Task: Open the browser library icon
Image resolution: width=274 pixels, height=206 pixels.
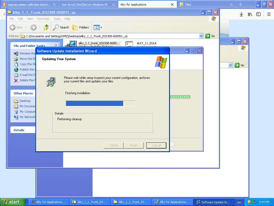Action: [250, 14]
